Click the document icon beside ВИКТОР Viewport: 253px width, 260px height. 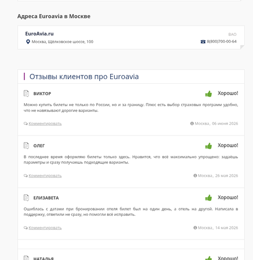pyautogui.click(x=26, y=94)
